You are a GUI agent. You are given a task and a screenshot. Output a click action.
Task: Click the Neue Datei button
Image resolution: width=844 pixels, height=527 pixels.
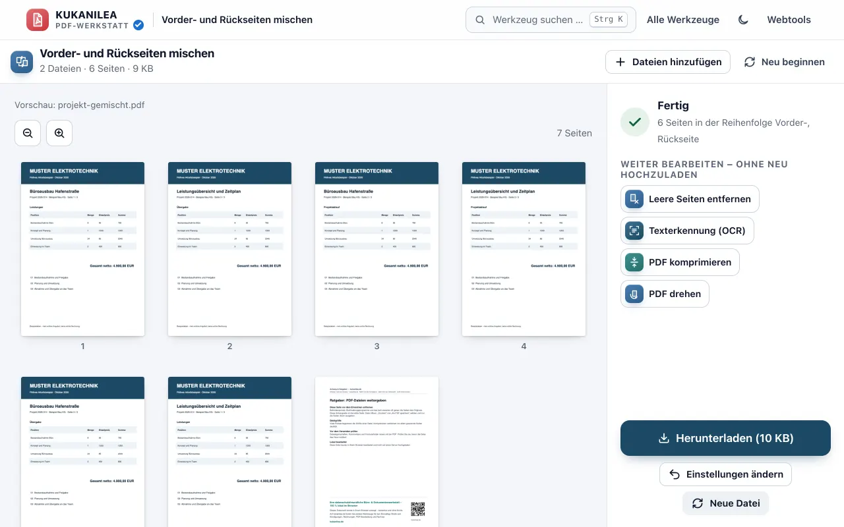point(725,503)
